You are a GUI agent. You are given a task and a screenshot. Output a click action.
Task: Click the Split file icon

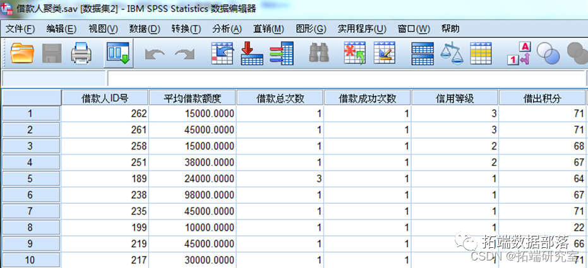click(423, 53)
